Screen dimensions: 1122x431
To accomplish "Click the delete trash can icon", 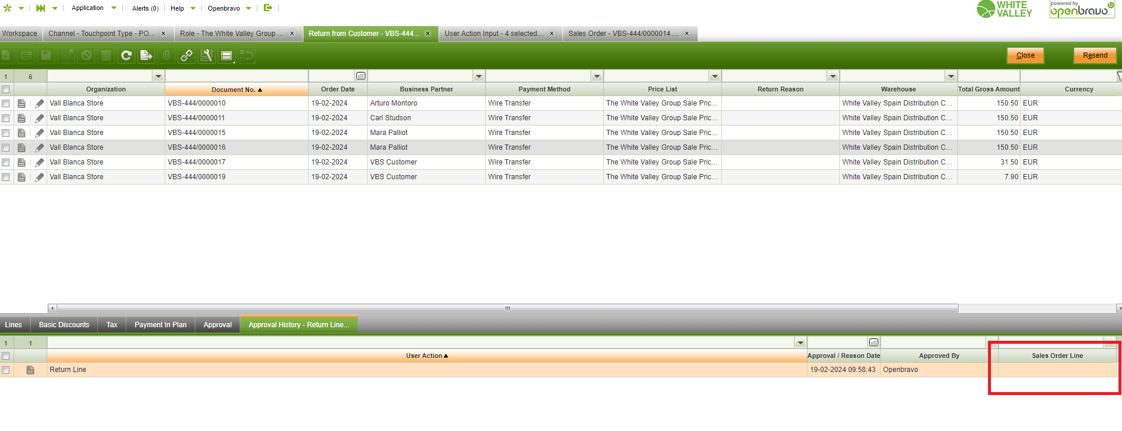I will point(106,55).
